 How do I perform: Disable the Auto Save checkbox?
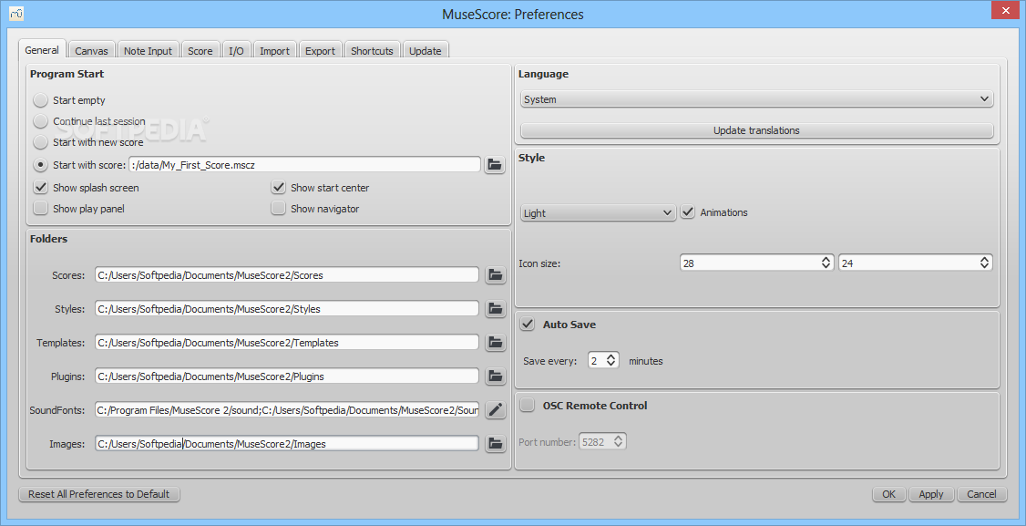528,325
